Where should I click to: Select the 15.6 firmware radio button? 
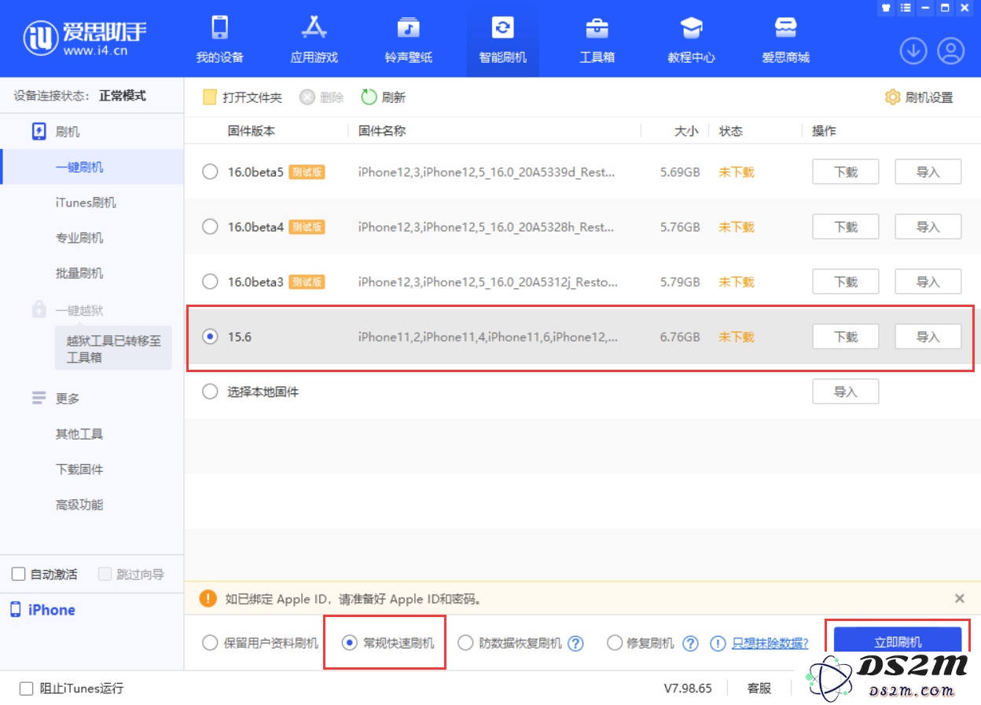pos(210,337)
